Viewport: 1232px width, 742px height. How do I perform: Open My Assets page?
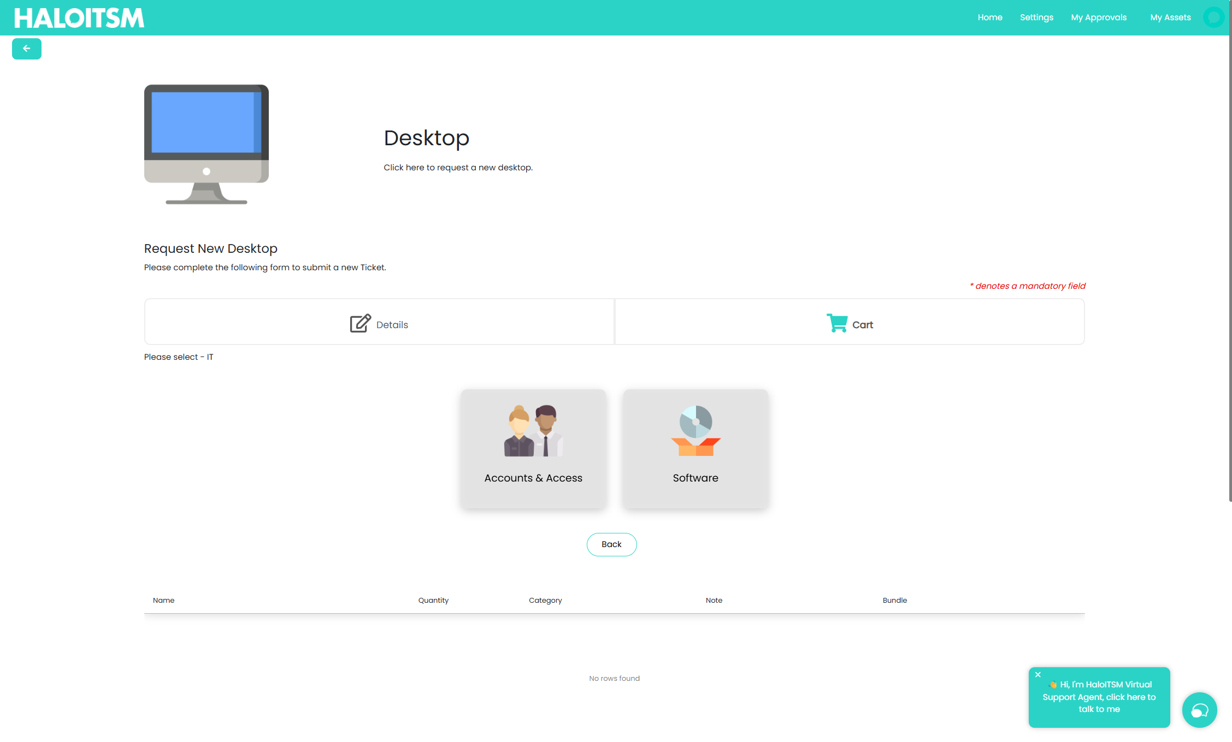point(1170,17)
